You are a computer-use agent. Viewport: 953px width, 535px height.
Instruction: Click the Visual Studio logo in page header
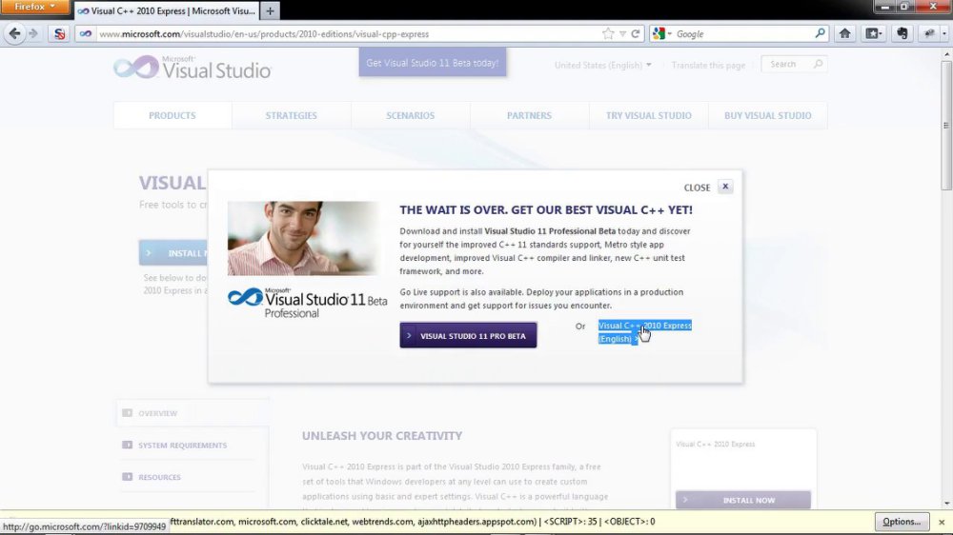pos(193,67)
